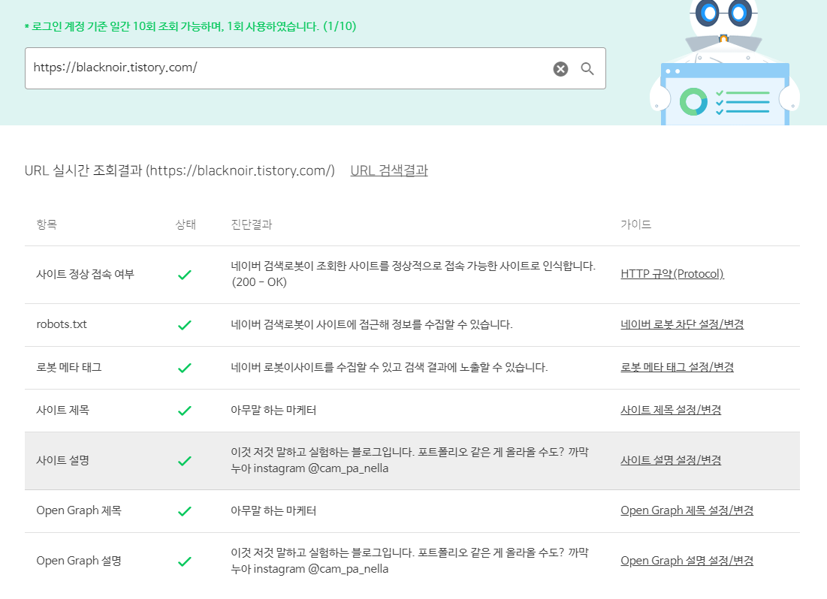The width and height of the screenshot is (827, 599).
Task: Open the HTTP 규약(Protocol) guide link
Action: point(672,274)
